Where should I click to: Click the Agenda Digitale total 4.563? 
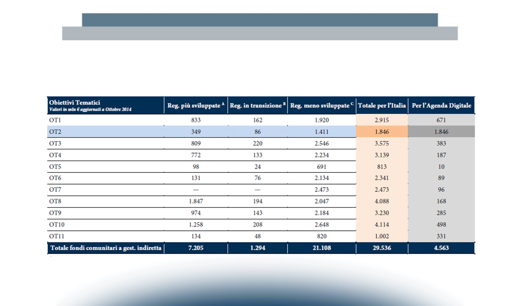(441, 248)
